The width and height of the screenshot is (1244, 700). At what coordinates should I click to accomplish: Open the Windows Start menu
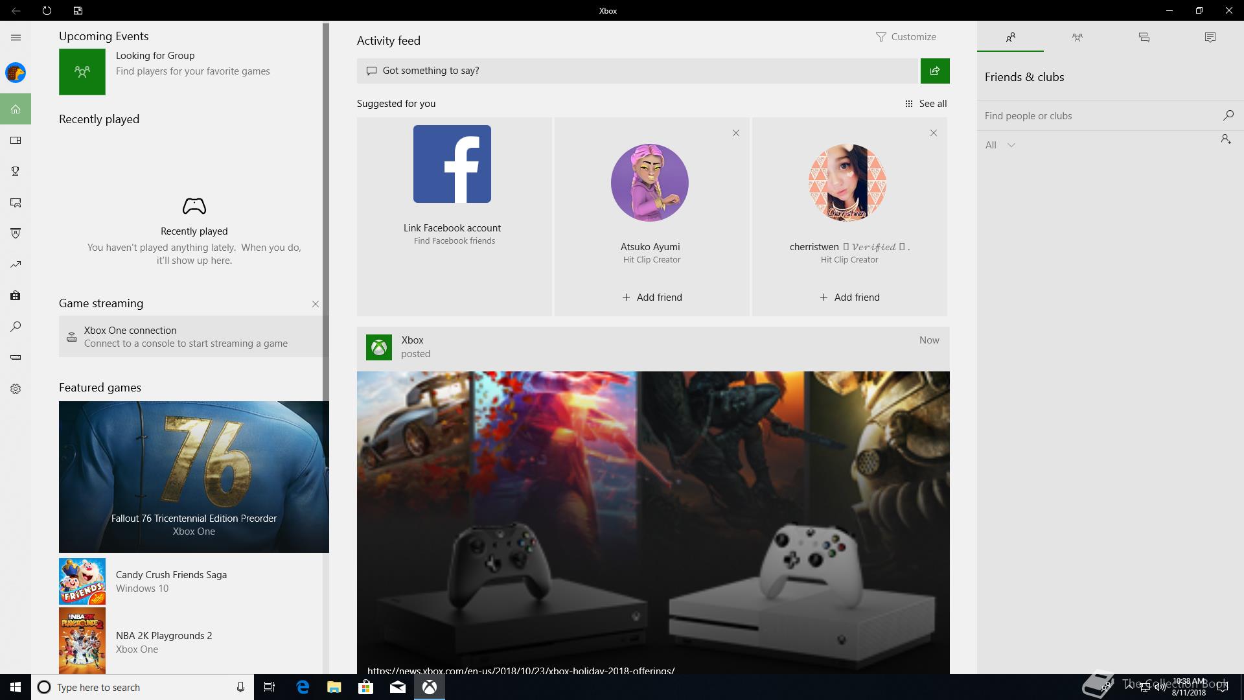click(16, 687)
